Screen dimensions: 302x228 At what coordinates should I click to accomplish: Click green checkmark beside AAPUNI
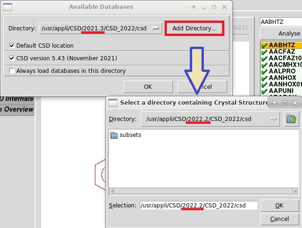click(x=265, y=91)
